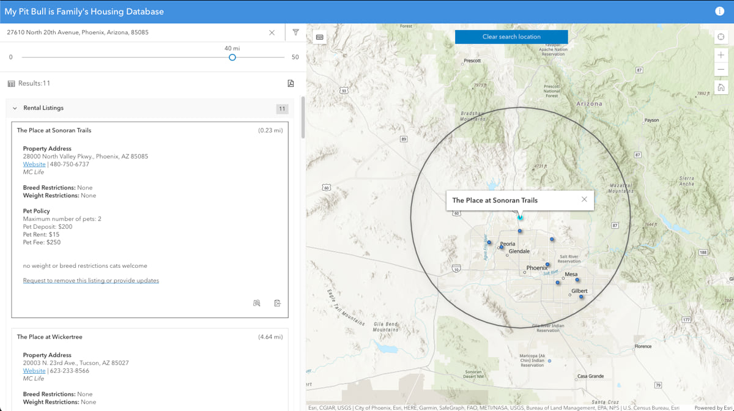Zoom out on the map
Viewport: 734px width, 411px height.
tap(721, 70)
